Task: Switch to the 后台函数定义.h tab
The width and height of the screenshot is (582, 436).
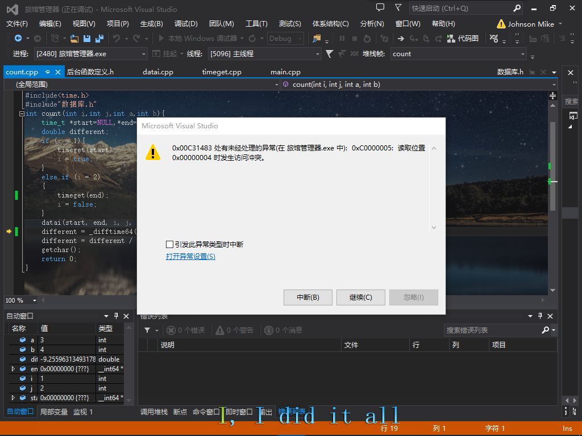Action: tap(90, 72)
